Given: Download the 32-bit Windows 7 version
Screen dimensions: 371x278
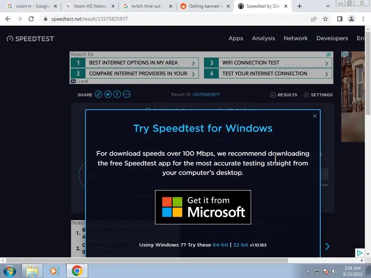Looking at the screenshot, I should click(241, 245).
